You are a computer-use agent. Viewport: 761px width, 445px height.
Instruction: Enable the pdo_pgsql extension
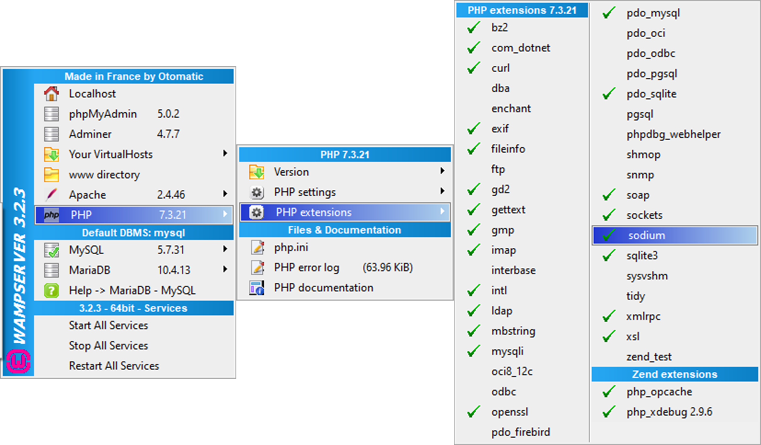pyautogui.click(x=675, y=74)
